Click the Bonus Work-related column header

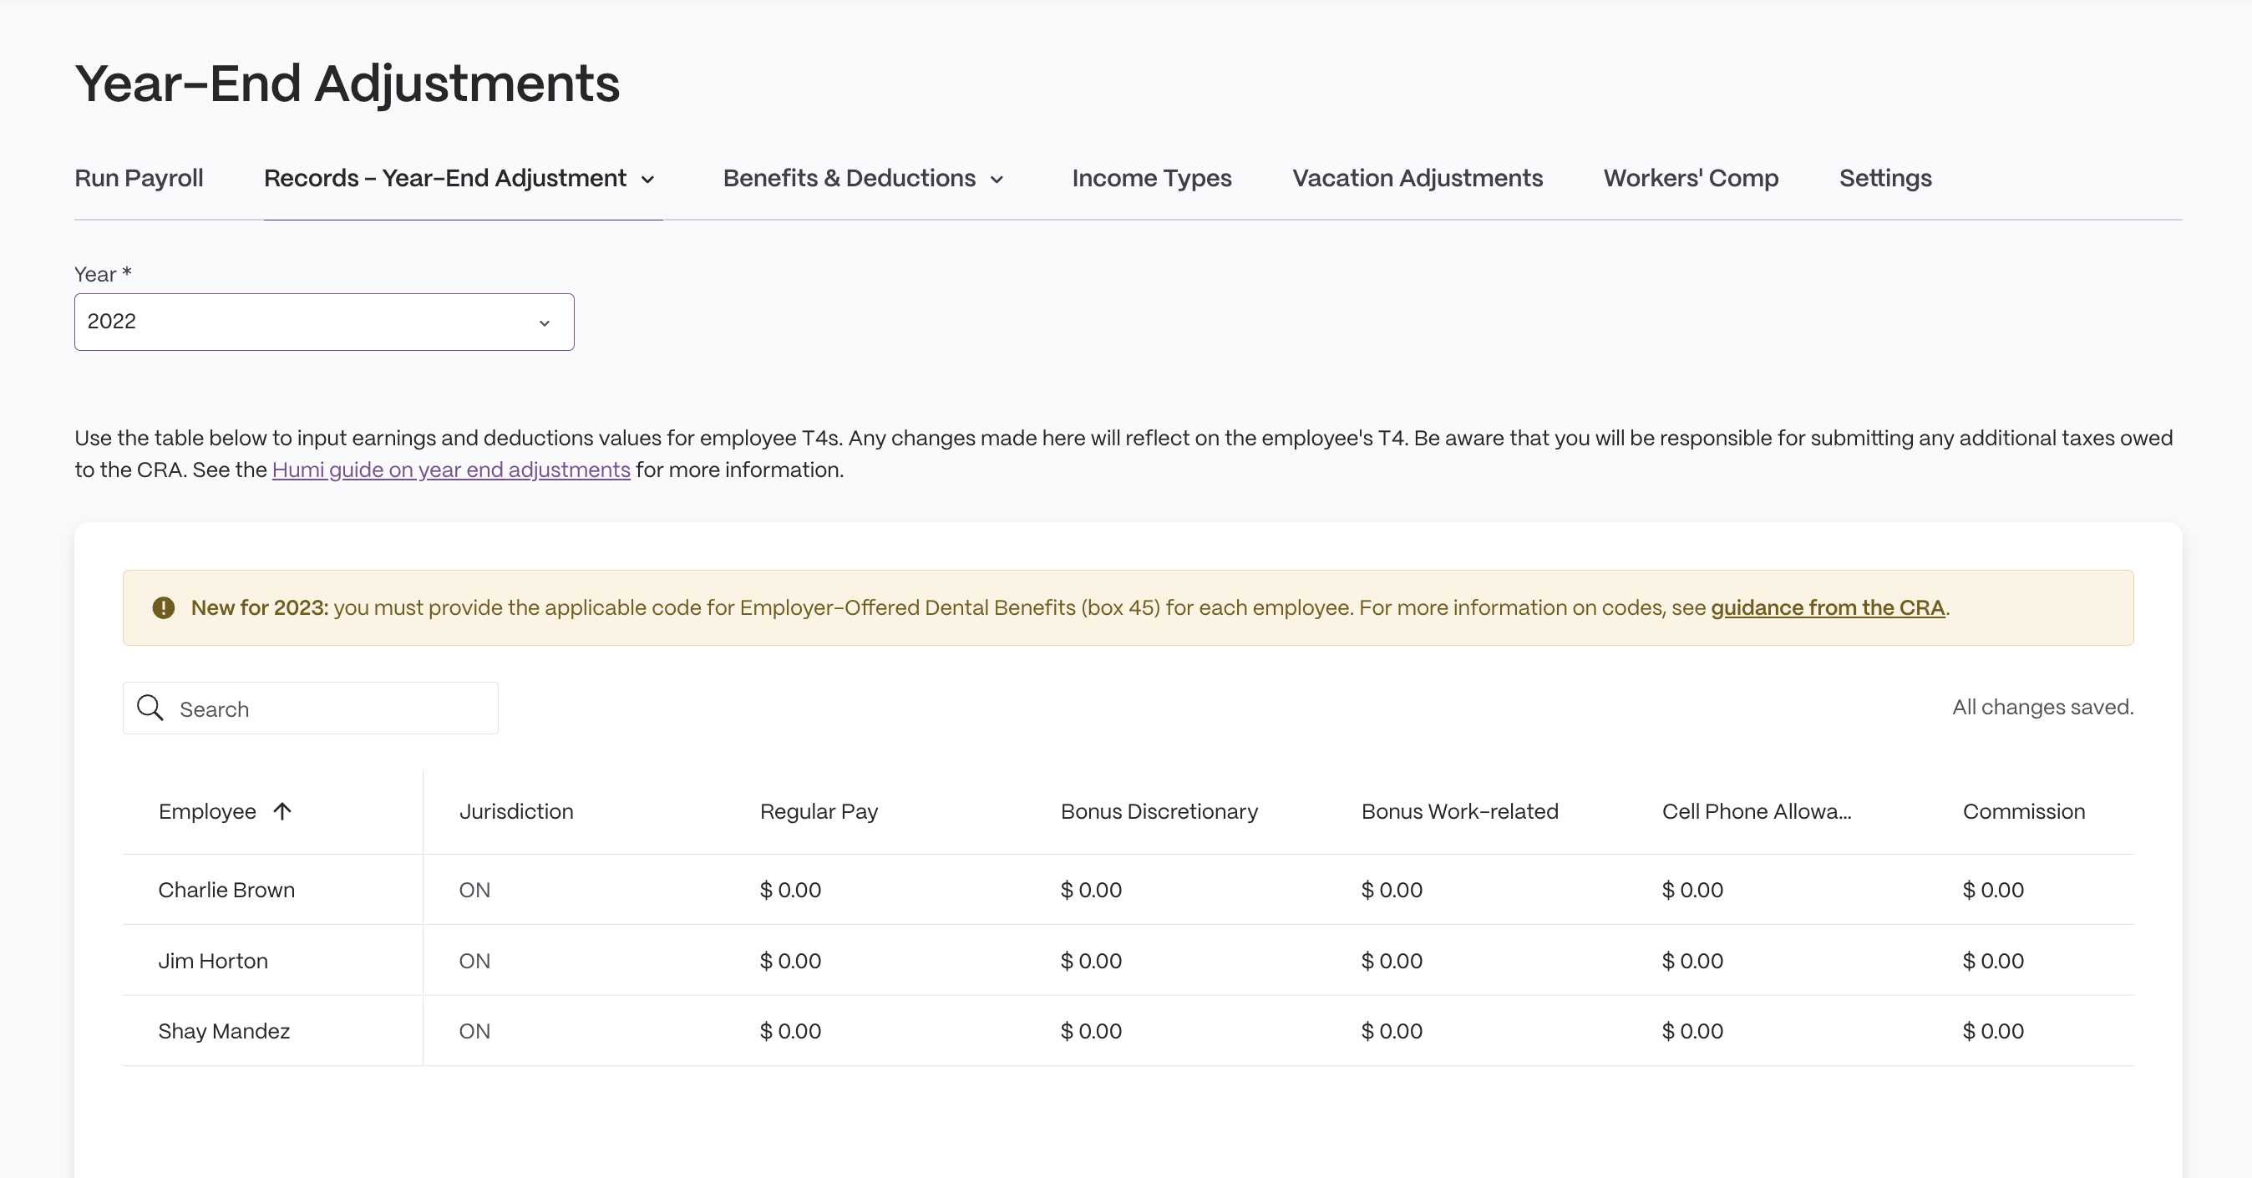[1460, 811]
